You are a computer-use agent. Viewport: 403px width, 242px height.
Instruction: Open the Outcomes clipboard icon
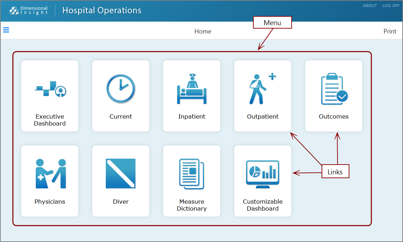tap(333, 89)
